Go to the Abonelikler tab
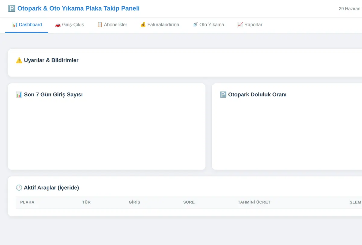Screen dimensions: 362x245 click(112, 25)
